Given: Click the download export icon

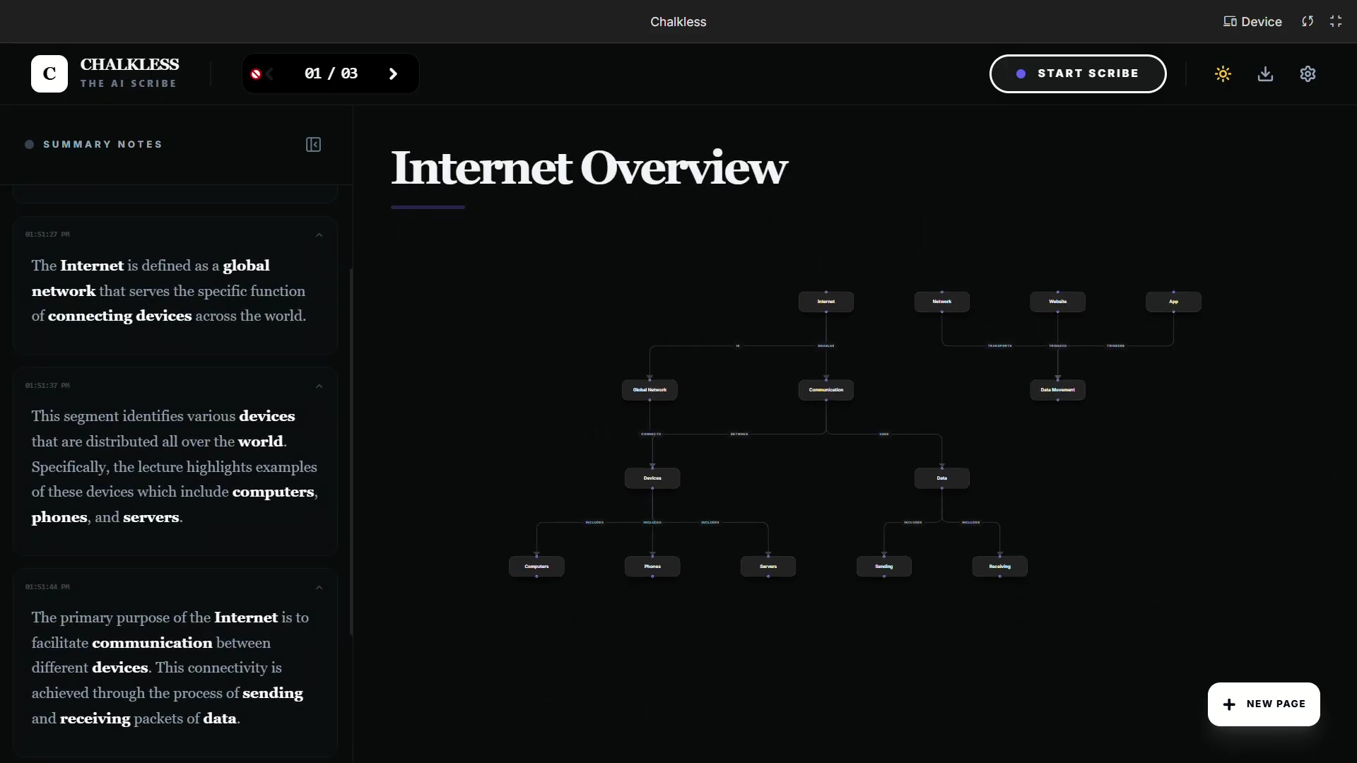Looking at the screenshot, I should 1265,73.
